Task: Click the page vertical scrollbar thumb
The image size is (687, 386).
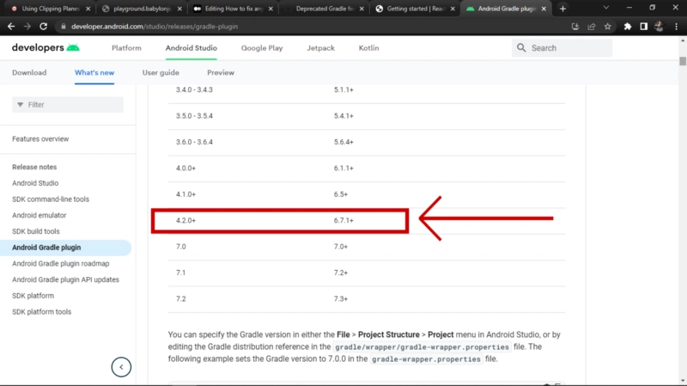Action: click(683, 60)
